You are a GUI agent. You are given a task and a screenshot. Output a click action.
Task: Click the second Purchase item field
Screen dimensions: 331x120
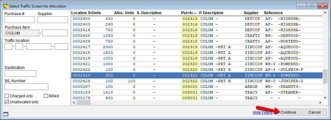(55, 33)
